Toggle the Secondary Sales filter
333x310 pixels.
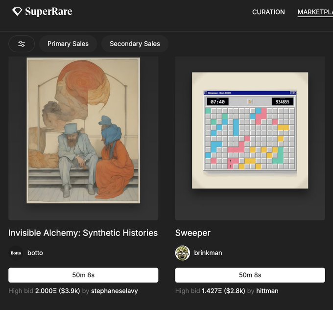(135, 44)
